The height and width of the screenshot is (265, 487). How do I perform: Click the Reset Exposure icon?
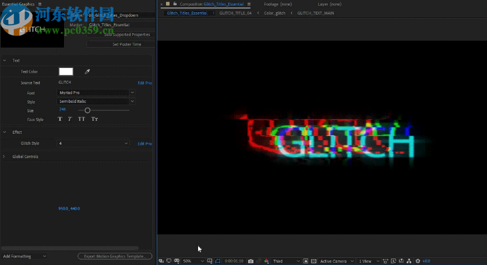pyautogui.click(x=418, y=261)
